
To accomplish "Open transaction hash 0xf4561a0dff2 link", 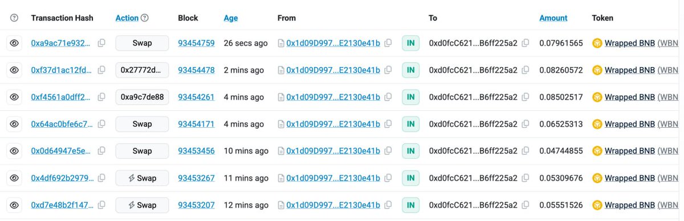I will pyautogui.click(x=60, y=97).
